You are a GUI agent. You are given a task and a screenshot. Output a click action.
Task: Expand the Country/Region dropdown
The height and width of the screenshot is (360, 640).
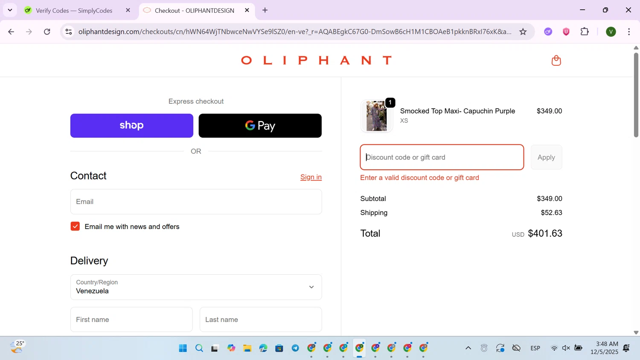(196, 287)
